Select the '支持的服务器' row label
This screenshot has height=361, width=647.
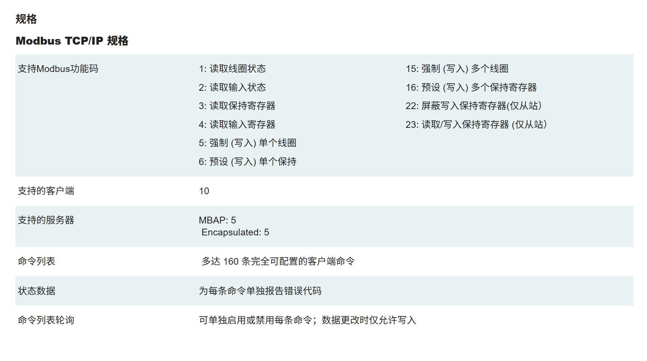click(x=46, y=220)
